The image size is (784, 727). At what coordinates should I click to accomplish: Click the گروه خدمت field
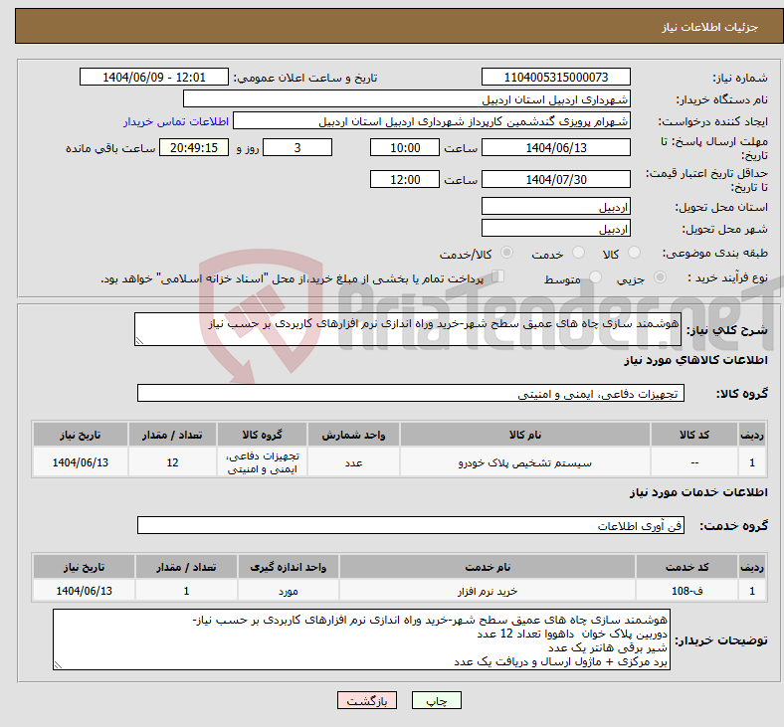pos(411,526)
